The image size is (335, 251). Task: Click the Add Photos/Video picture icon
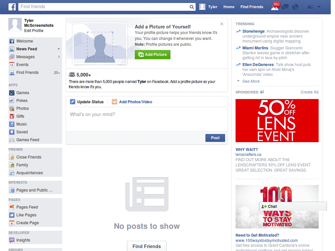point(115,102)
